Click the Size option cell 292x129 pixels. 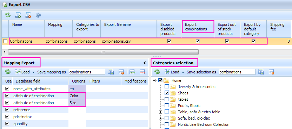pyautogui.click(x=77, y=103)
